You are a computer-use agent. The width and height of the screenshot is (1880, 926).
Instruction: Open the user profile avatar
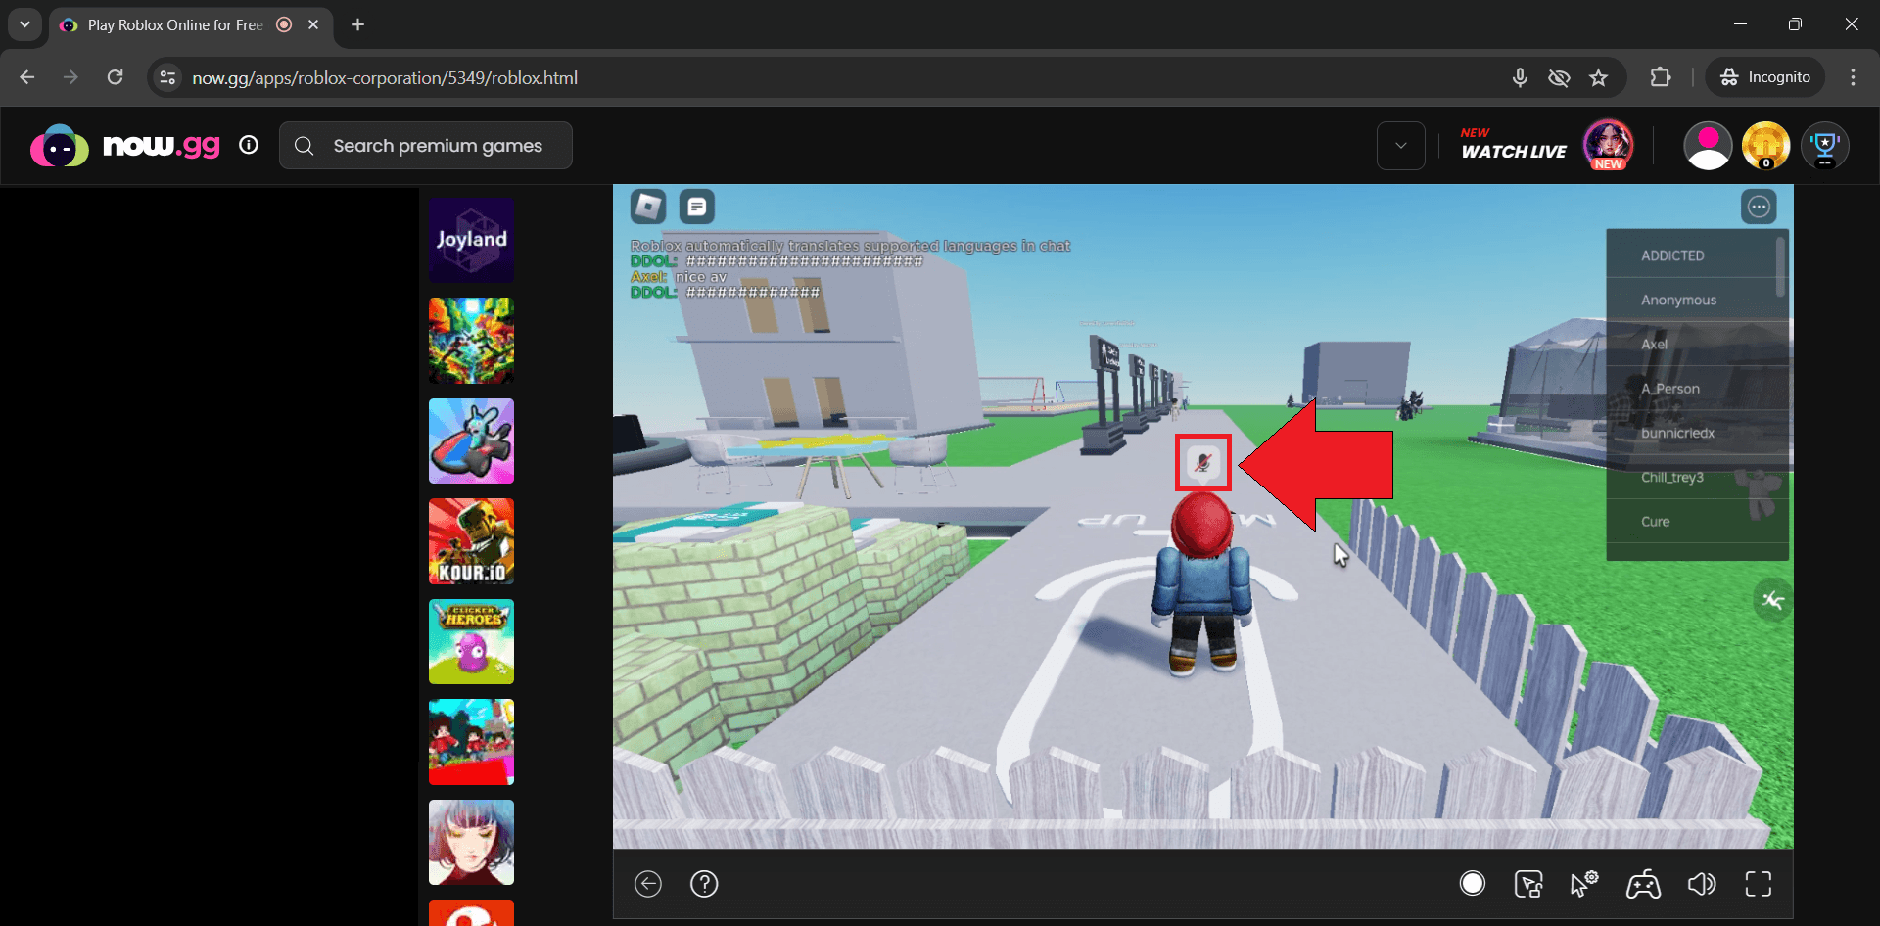coord(1708,146)
